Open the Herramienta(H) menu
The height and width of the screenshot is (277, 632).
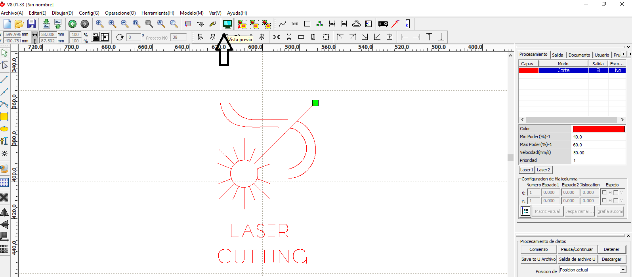point(158,13)
